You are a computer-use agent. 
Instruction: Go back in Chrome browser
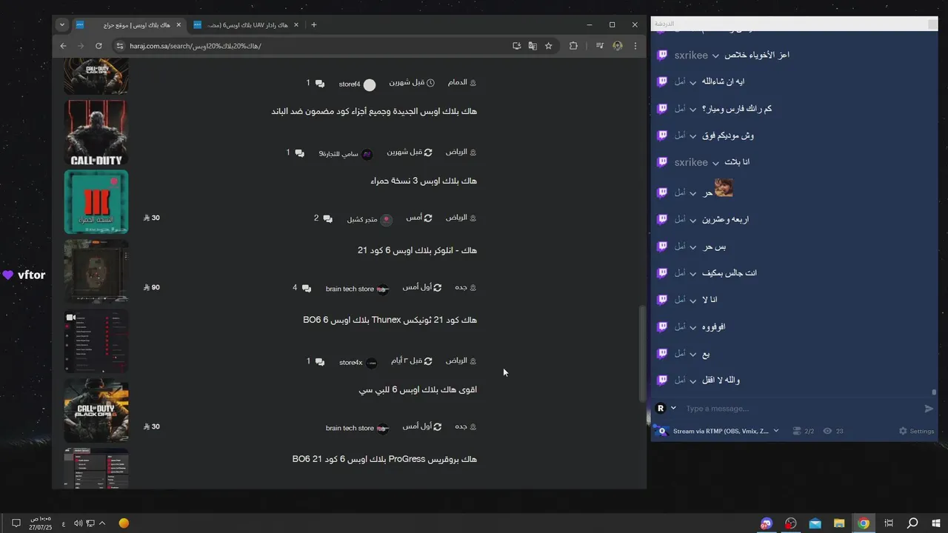[63, 46]
